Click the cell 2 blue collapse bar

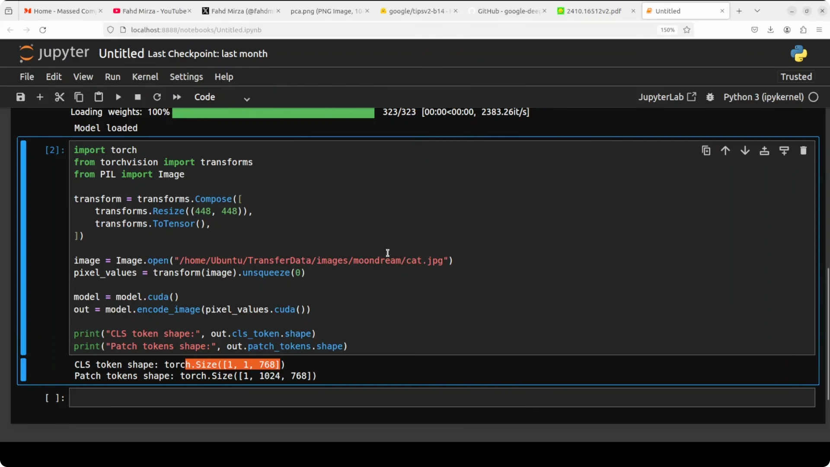[23, 248]
